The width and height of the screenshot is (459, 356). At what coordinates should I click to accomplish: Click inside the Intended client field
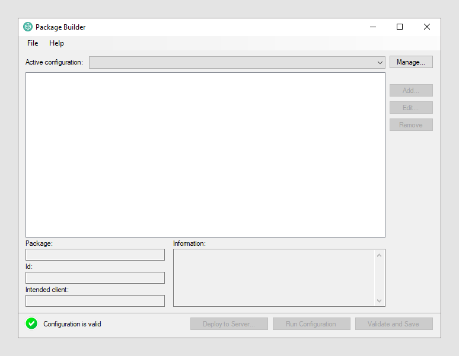[x=95, y=301]
